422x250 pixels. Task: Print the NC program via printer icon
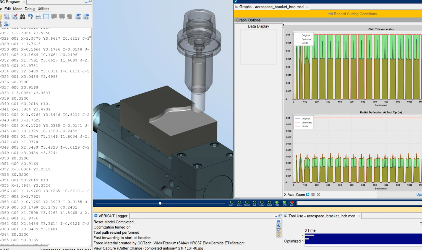38,17
